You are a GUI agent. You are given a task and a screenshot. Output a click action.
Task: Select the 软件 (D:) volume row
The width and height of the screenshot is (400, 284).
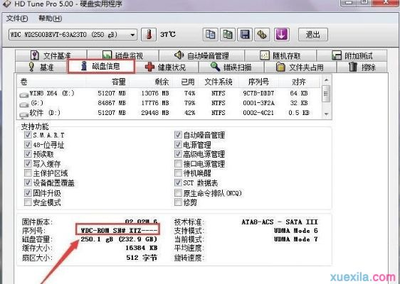pyautogui.click(x=169, y=113)
